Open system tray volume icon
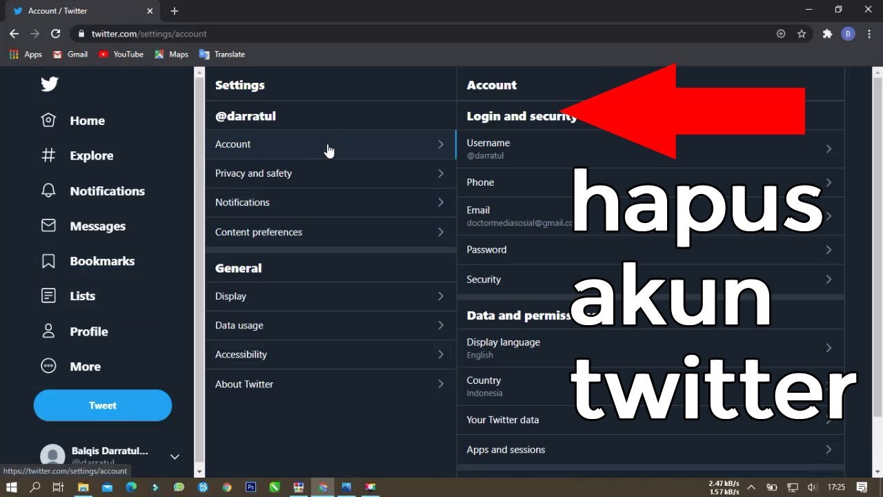883x497 pixels. pos(812,487)
